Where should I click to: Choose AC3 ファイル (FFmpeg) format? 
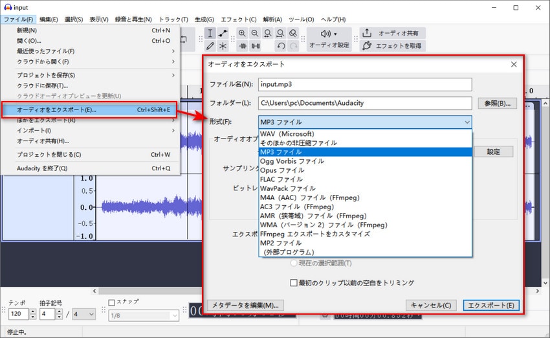[365, 207]
